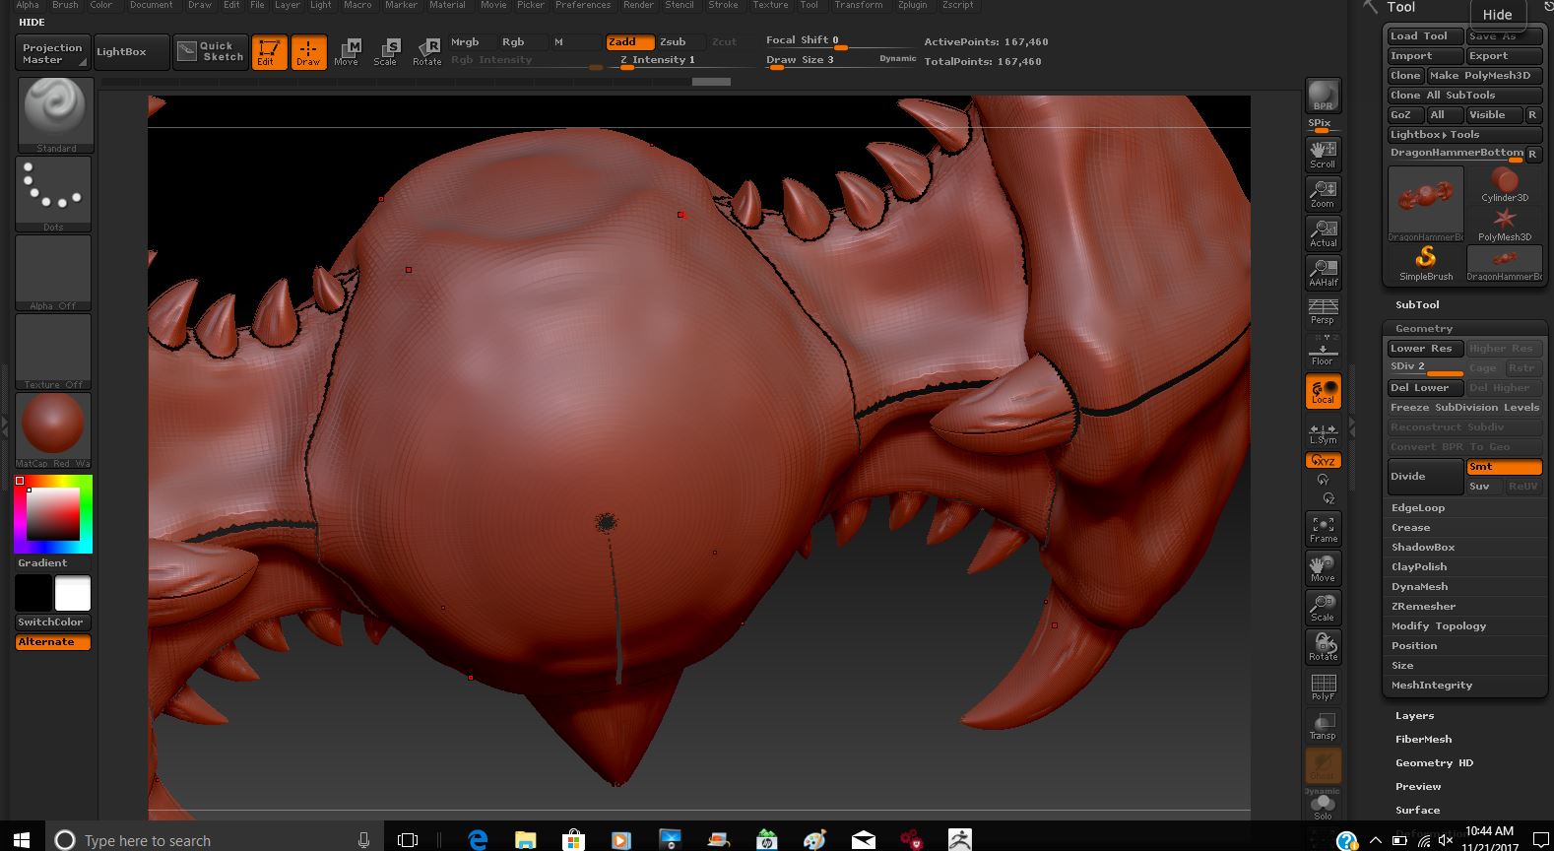Open the Brush menu
This screenshot has height=851, width=1554.
point(65,5)
